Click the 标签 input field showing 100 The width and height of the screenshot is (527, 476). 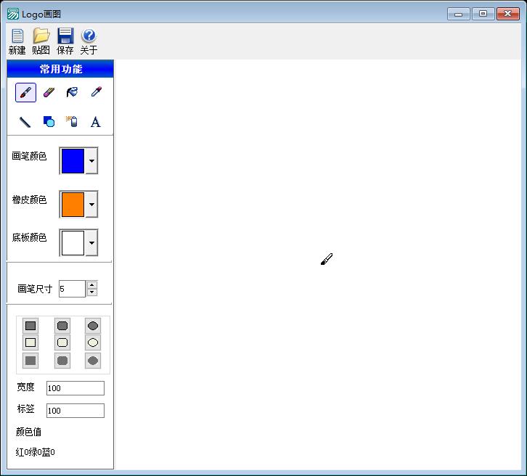point(75,411)
